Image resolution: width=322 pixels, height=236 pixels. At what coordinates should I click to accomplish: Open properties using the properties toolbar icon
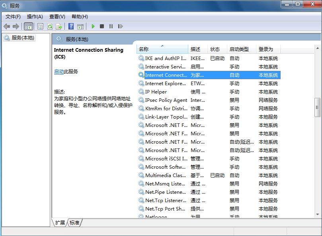click(x=40, y=26)
